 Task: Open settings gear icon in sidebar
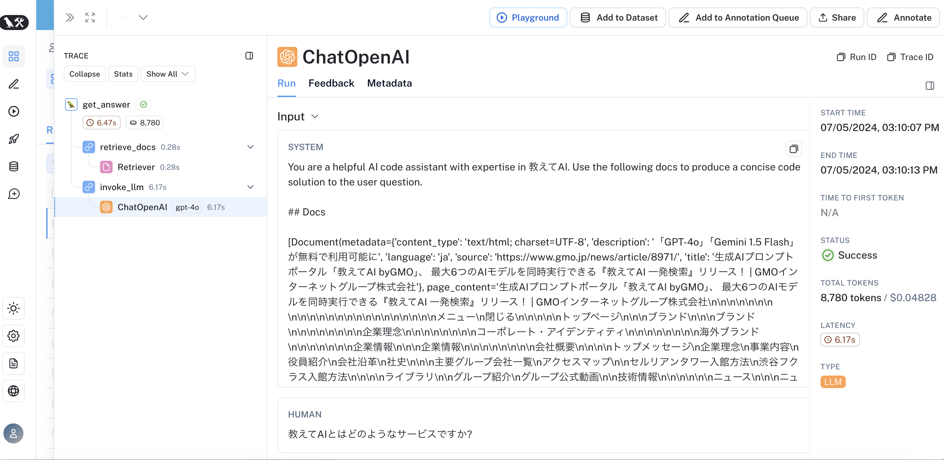pyautogui.click(x=13, y=336)
